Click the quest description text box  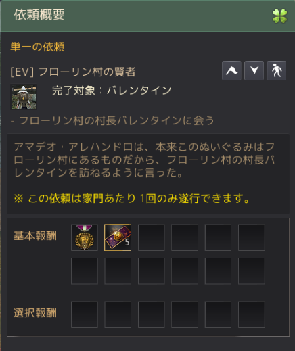pyautogui.click(x=148, y=174)
